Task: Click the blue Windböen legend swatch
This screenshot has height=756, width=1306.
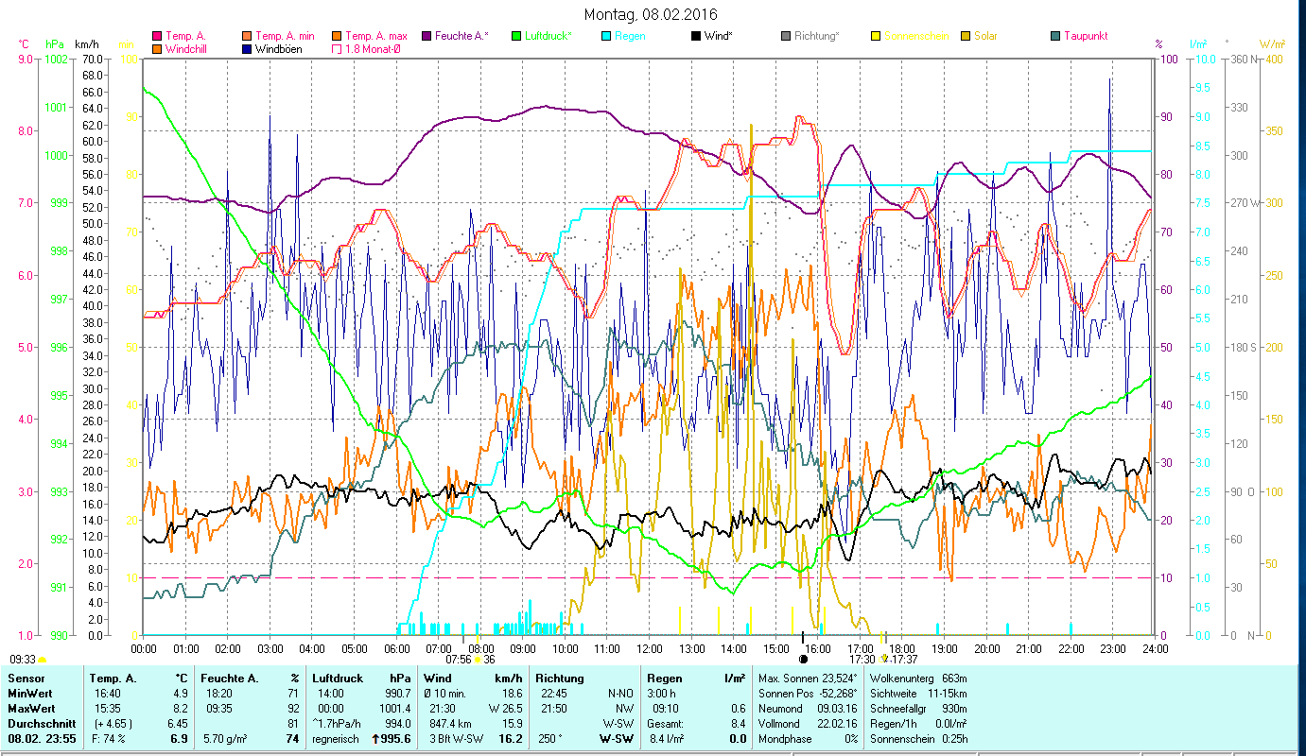Action: click(x=248, y=48)
